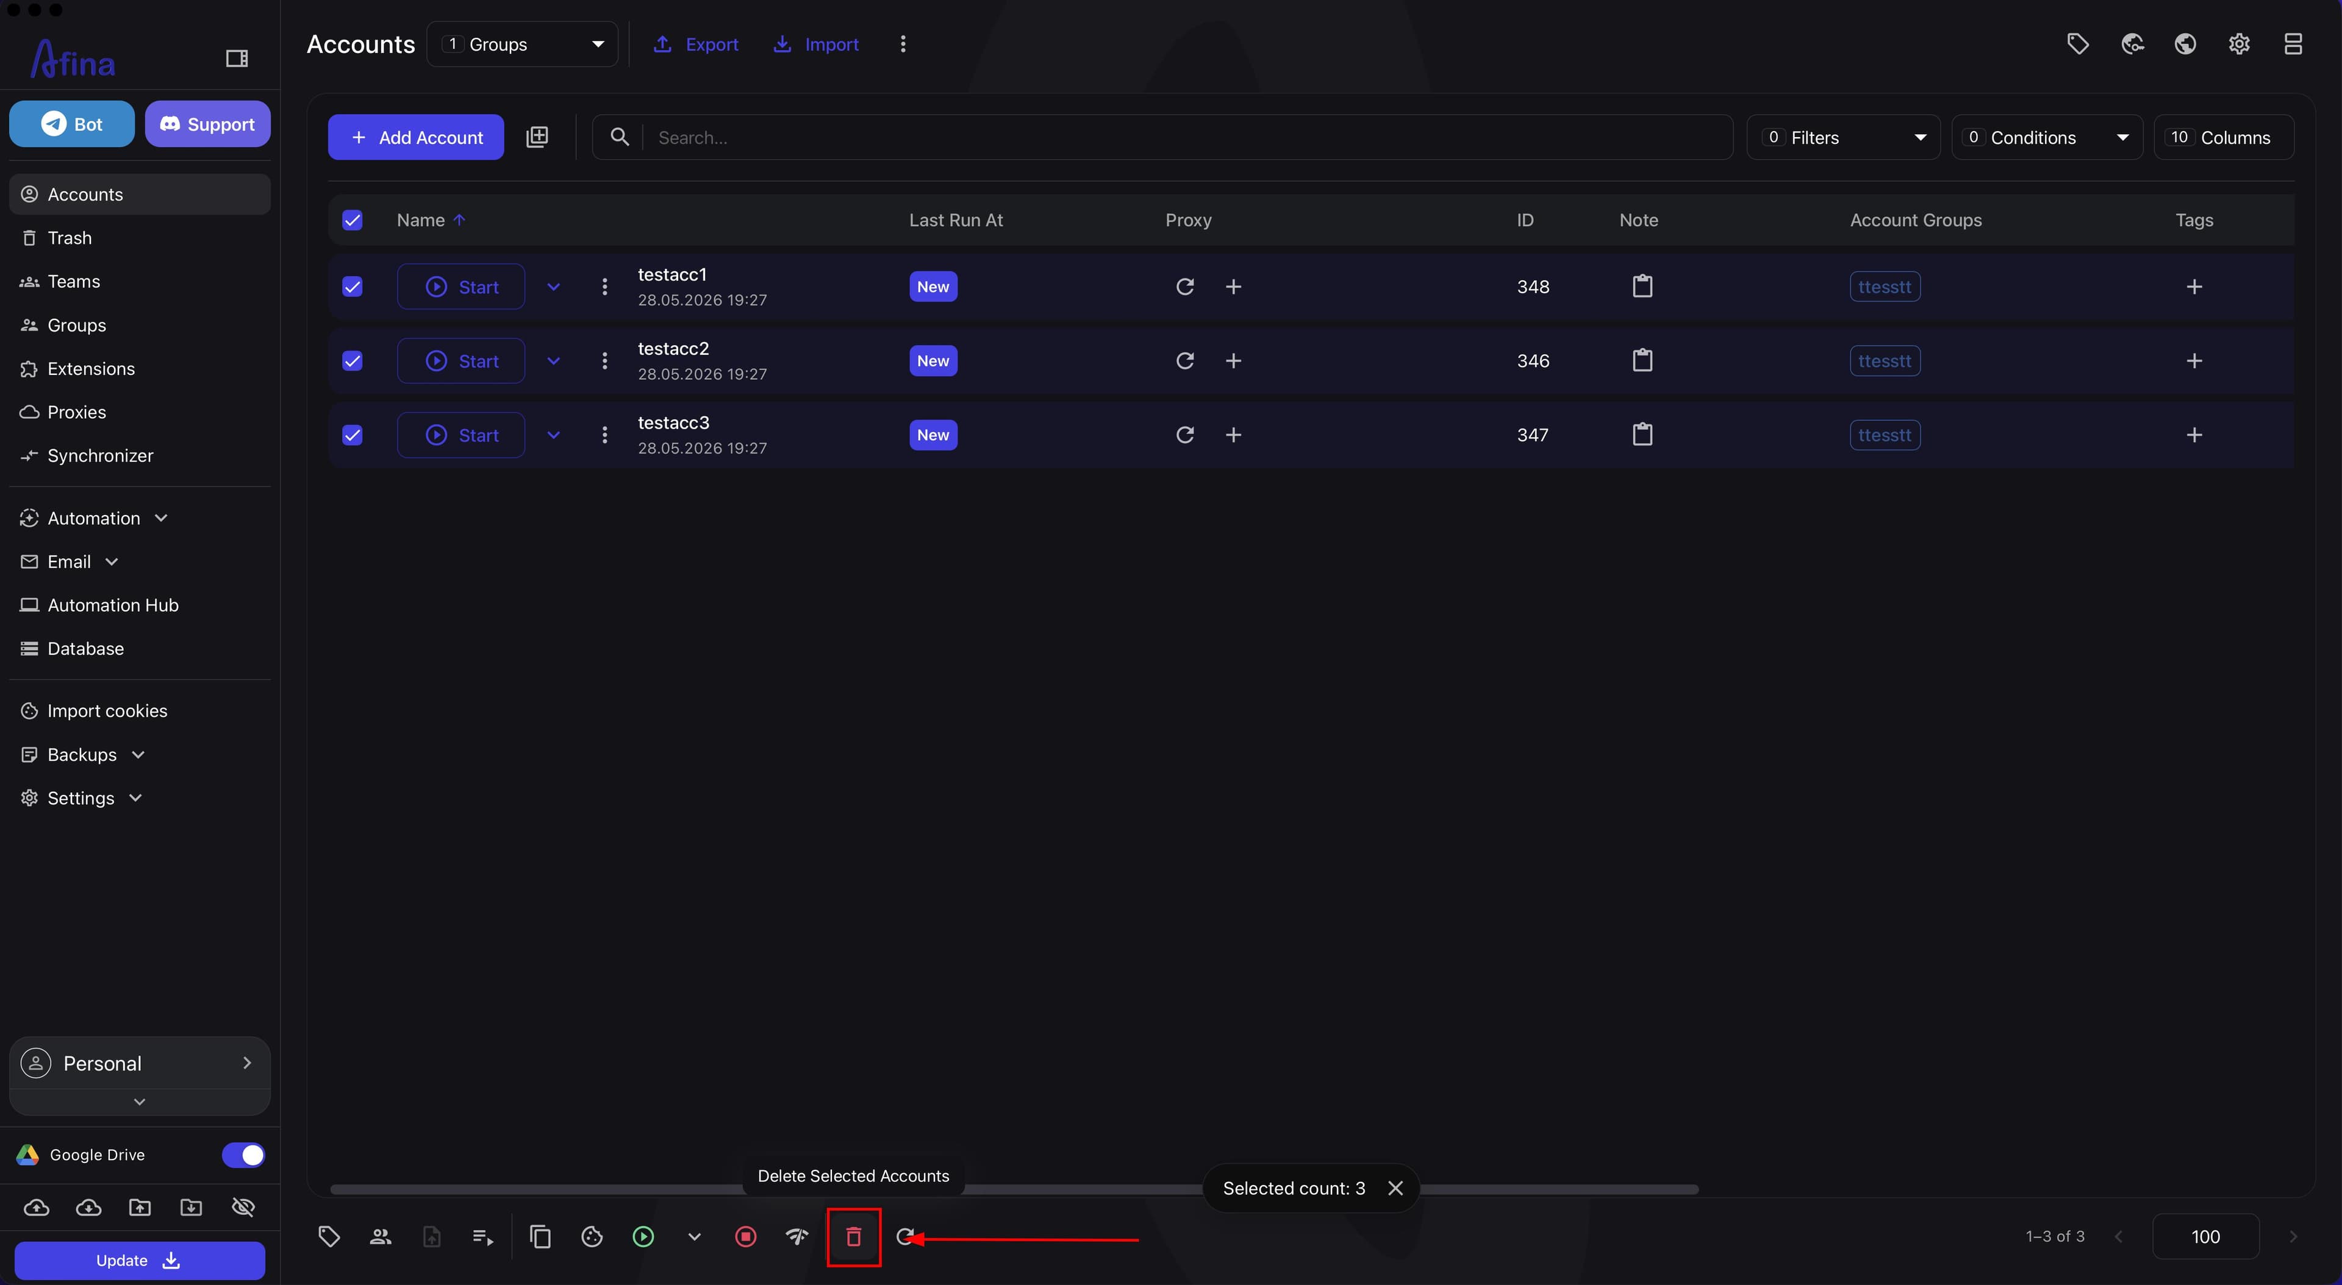Viewport: 2342px width, 1285px height.
Task: Turn off the Google Drive toggle
Action: 243,1154
